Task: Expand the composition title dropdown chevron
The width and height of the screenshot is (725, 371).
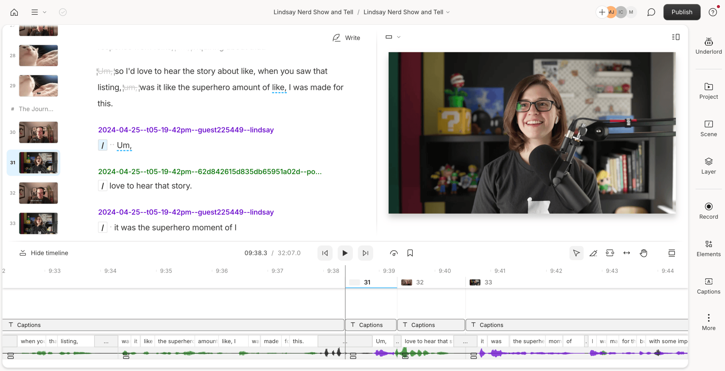Action: [448, 12]
